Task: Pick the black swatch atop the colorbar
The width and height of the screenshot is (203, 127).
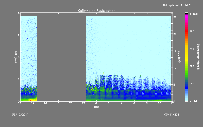Action: coord(186,13)
